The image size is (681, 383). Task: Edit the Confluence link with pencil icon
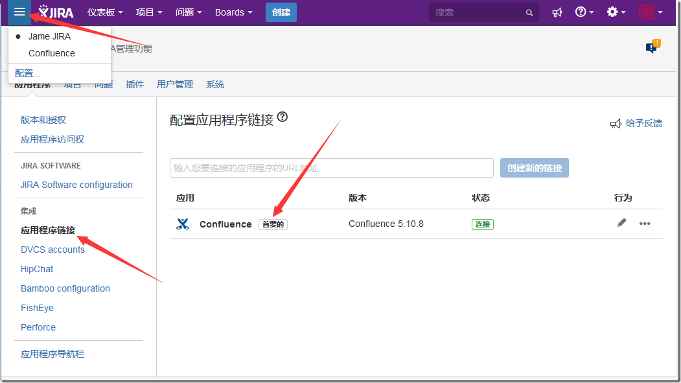coord(622,223)
